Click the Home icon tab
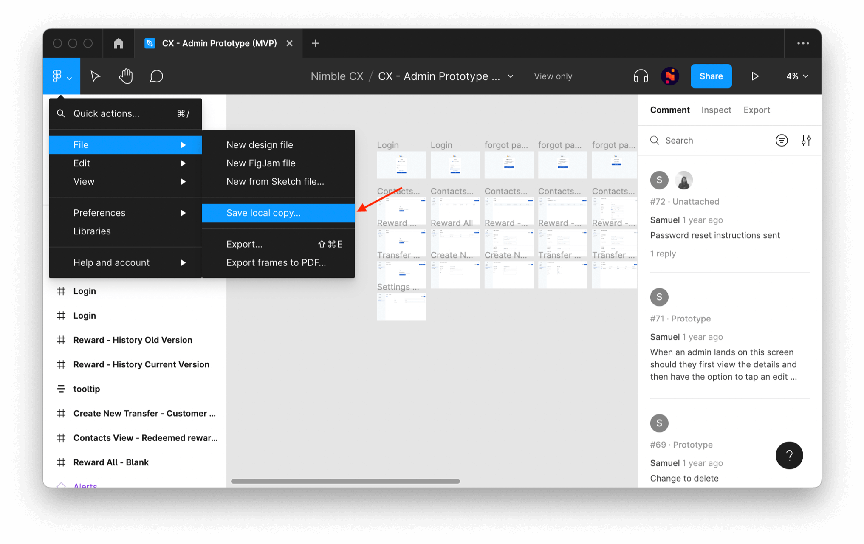This screenshot has width=864, height=544. tap(119, 43)
